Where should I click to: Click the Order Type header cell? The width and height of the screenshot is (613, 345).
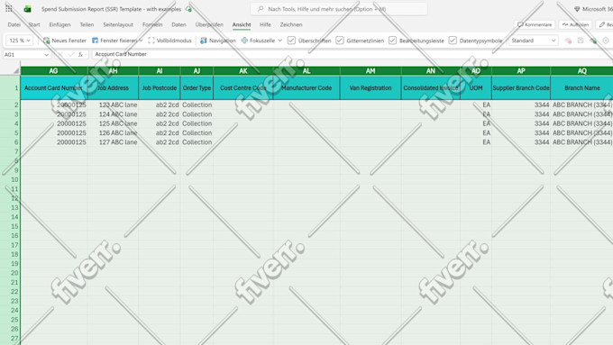[x=197, y=88]
